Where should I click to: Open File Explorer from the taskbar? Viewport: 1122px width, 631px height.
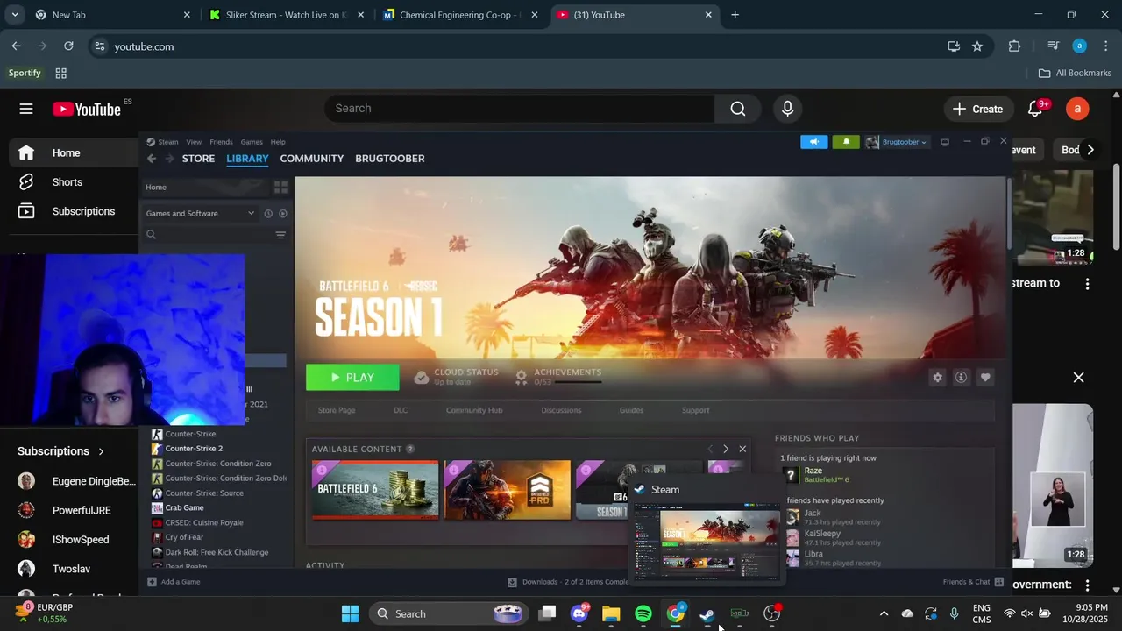[x=611, y=613]
